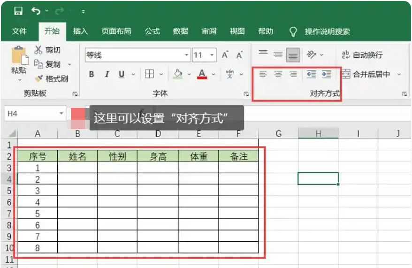The height and width of the screenshot is (268, 412).
Task: Expand the fill color dropdown arrow
Action: (189, 74)
